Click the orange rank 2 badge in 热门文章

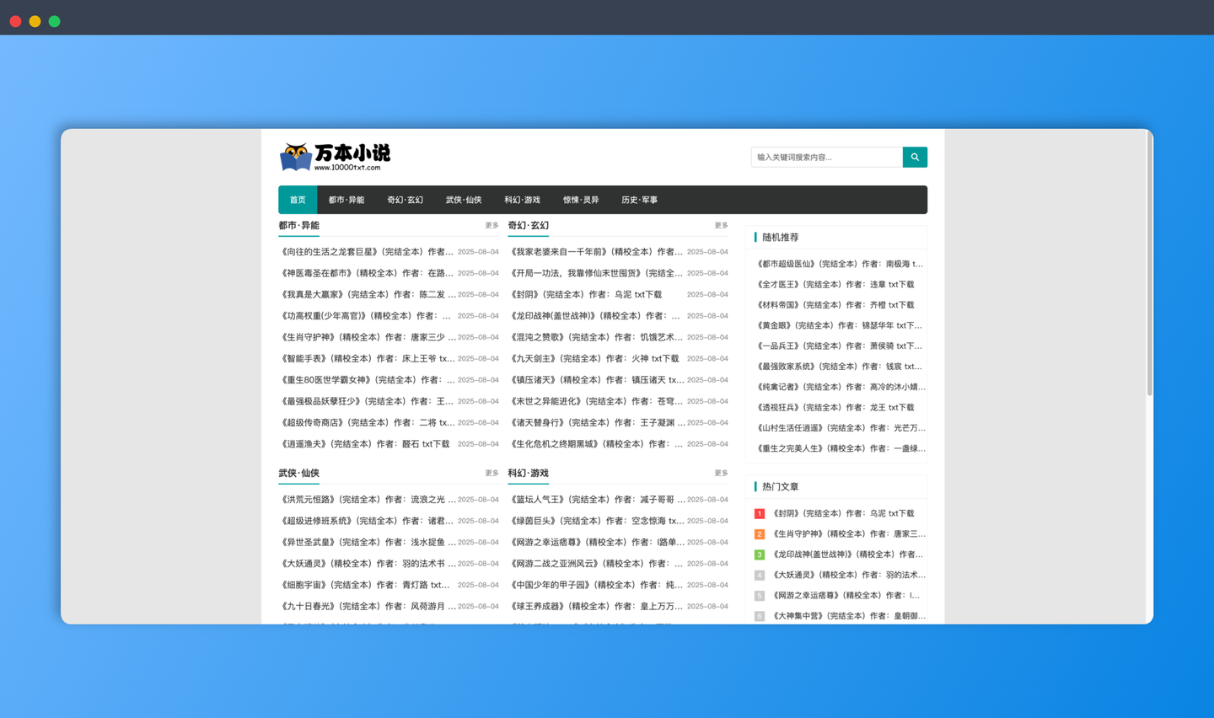coord(759,533)
